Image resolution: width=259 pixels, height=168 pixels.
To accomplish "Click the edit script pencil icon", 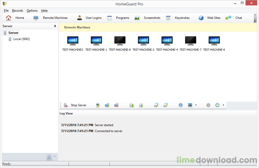I will 156,105.
